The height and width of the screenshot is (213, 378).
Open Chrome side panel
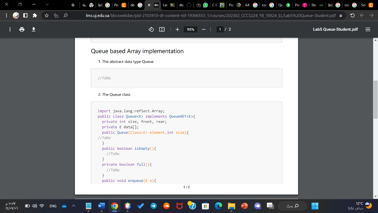(x=25, y=15)
